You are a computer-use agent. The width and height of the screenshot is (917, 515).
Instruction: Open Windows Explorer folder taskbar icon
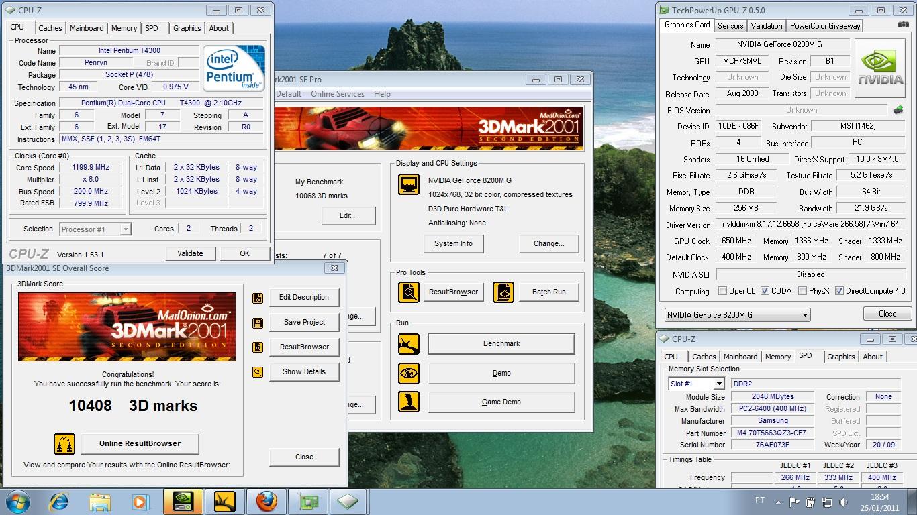click(99, 501)
